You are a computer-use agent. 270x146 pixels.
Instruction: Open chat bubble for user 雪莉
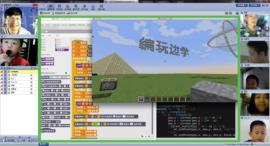point(31,93)
